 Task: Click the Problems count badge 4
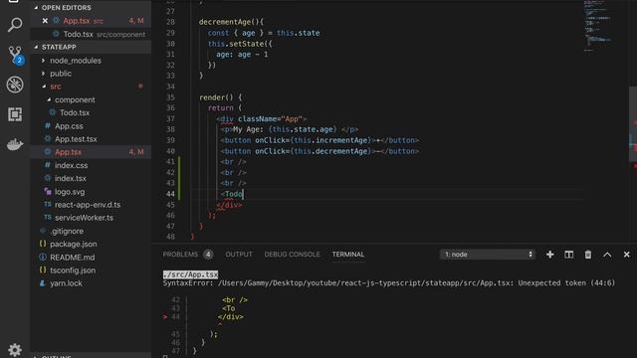coord(208,255)
